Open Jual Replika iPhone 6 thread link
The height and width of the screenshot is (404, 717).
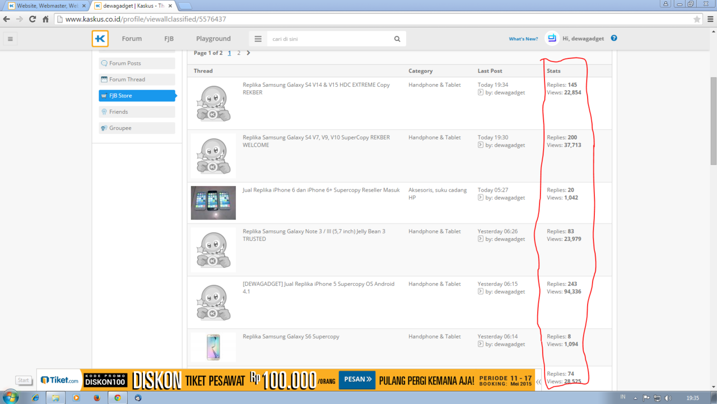click(x=321, y=190)
